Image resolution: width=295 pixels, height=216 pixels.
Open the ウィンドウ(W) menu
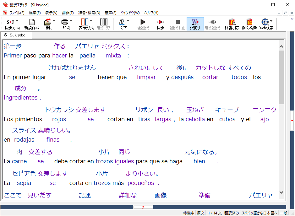[x=130, y=13]
